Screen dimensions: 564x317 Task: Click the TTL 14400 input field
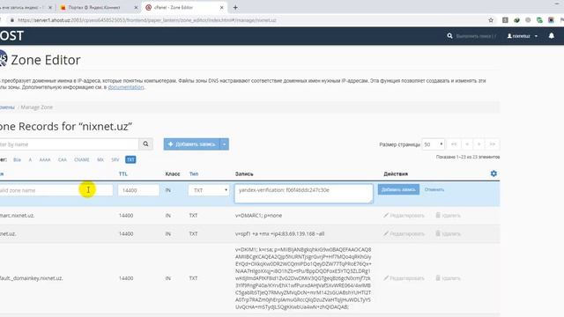(x=138, y=190)
